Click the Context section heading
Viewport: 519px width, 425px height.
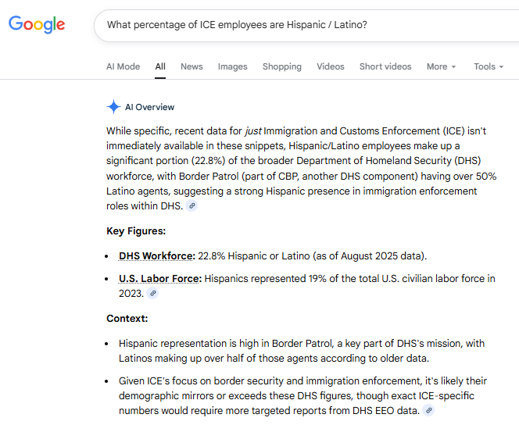[127, 319]
